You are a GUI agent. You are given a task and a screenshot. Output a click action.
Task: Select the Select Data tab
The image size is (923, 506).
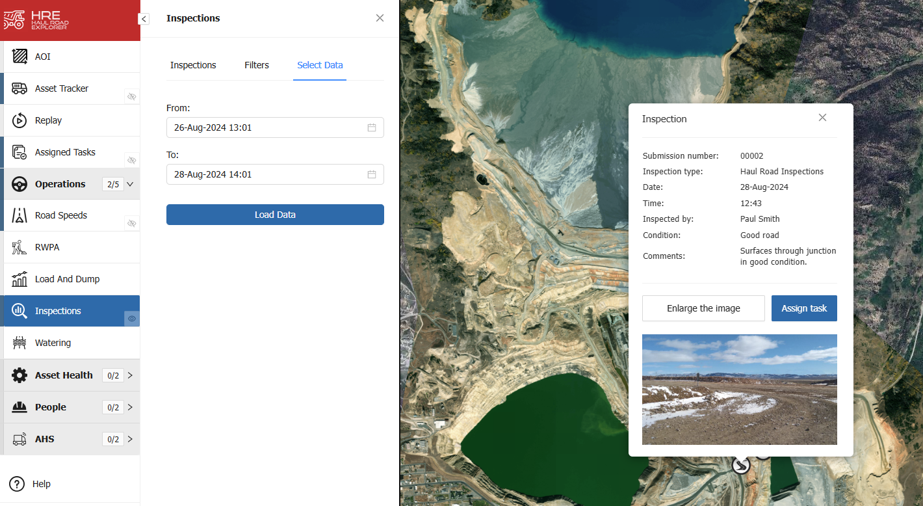(x=320, y=65)
